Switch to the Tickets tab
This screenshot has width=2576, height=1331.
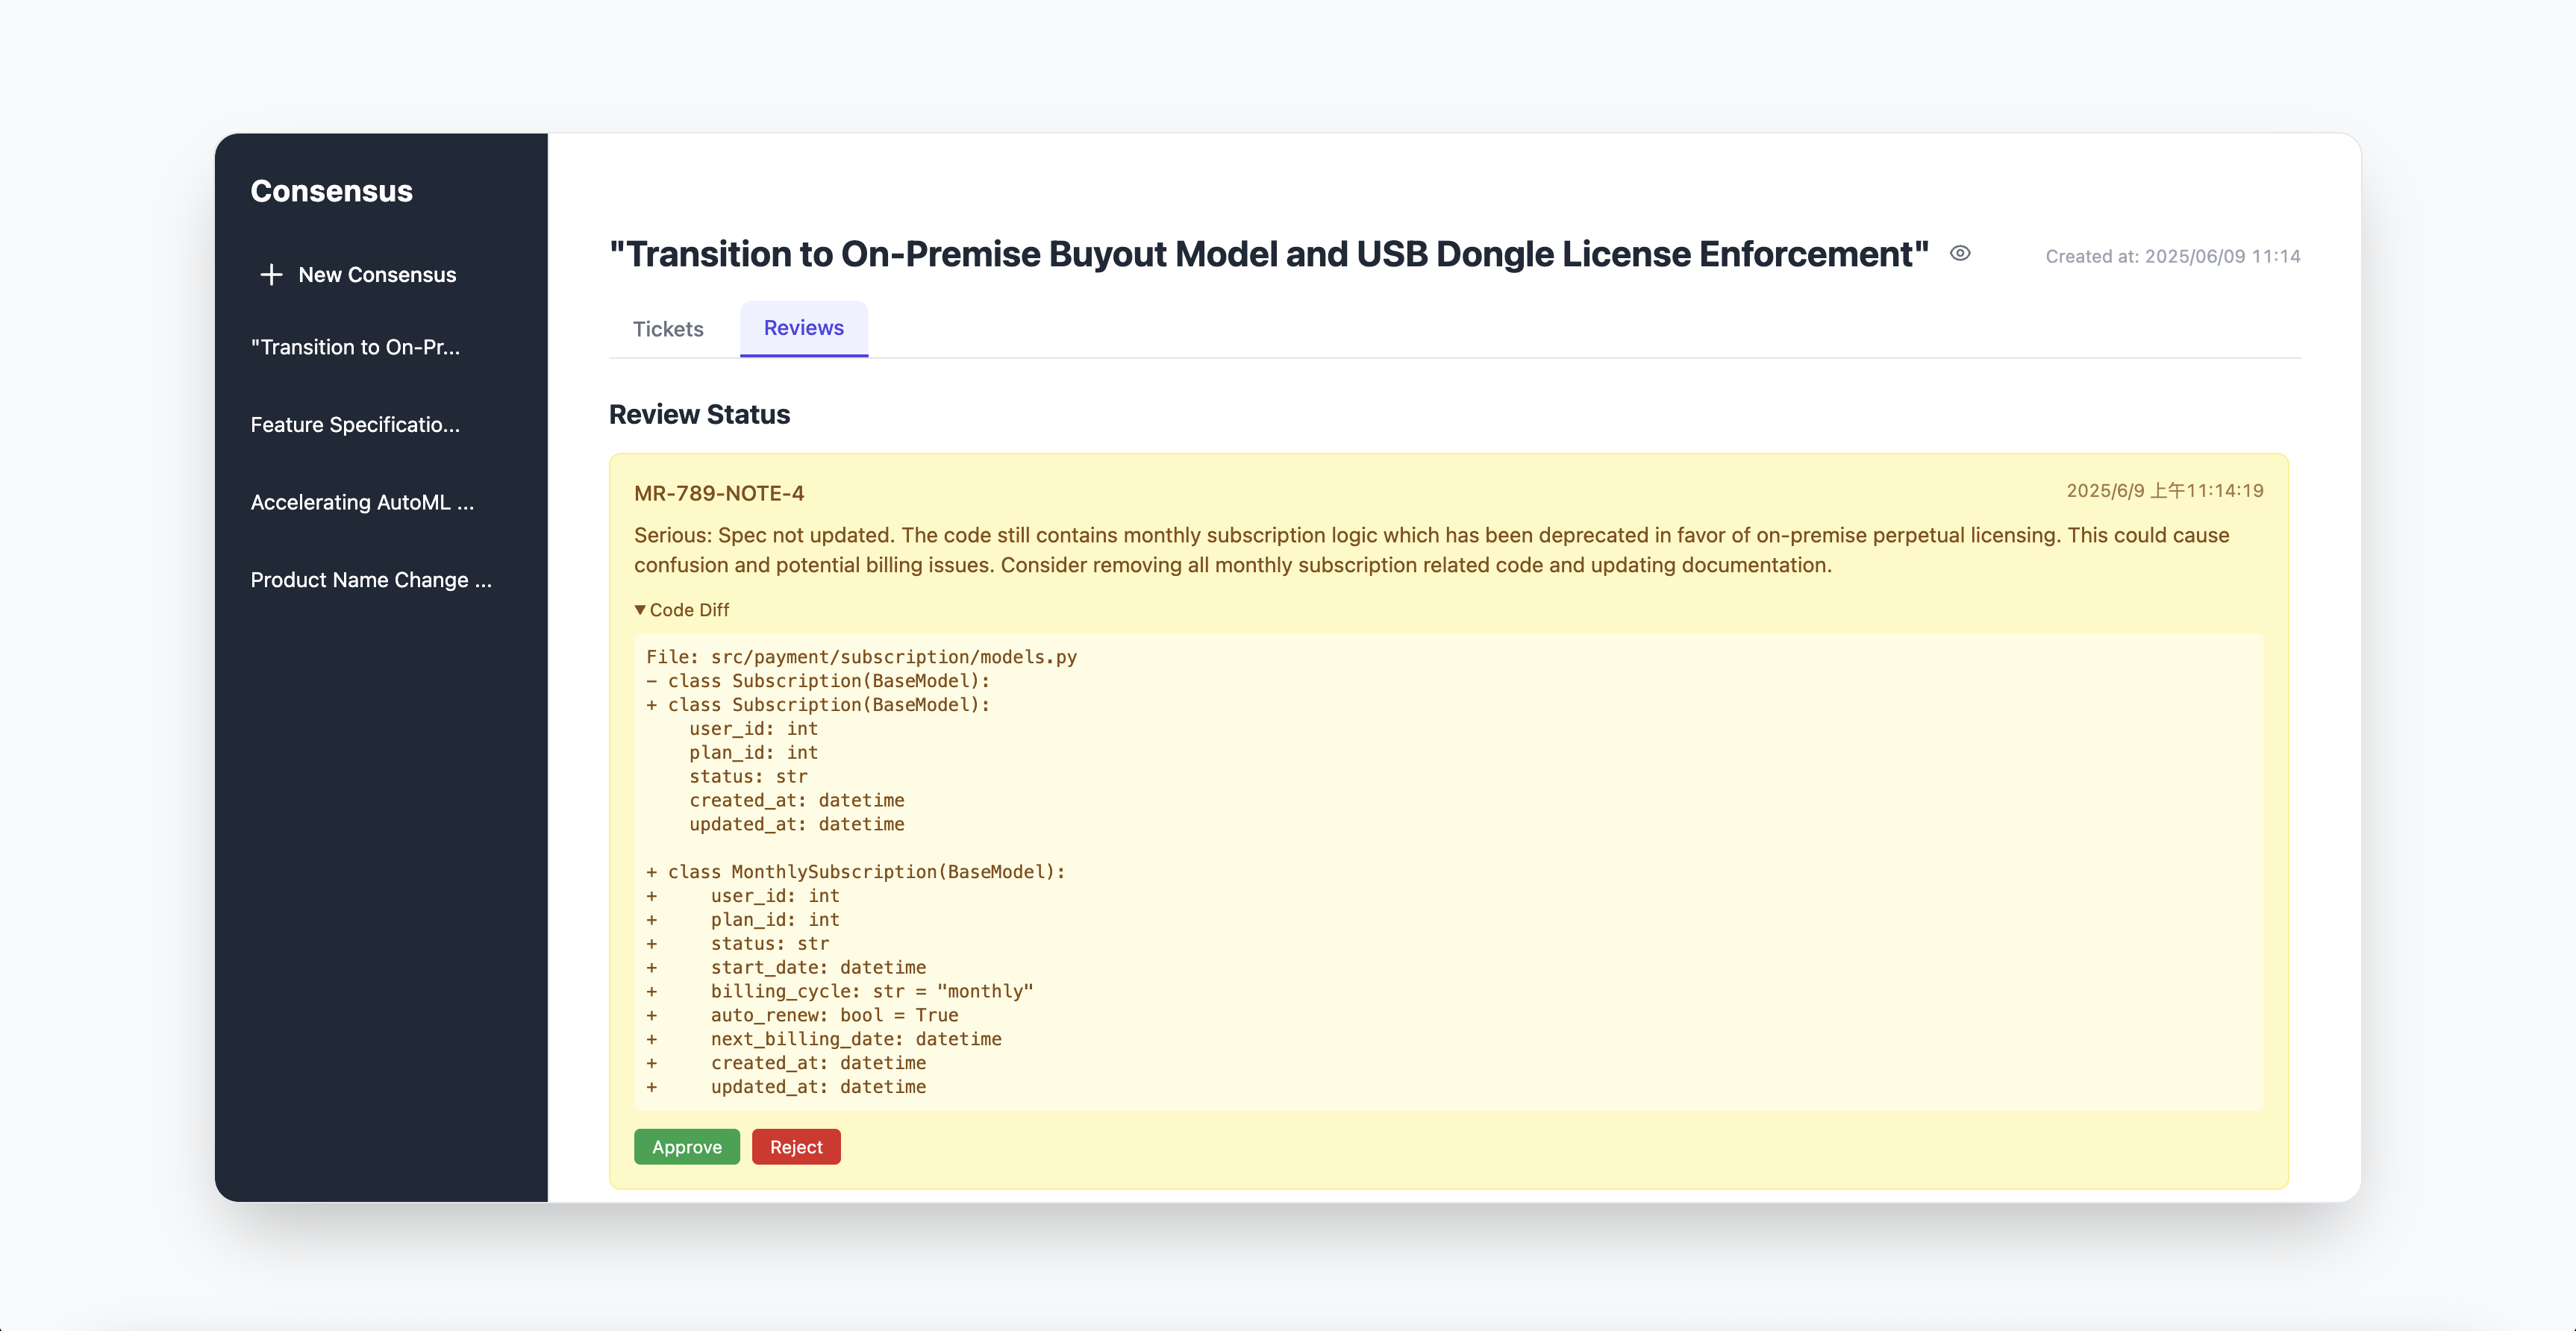tap(668, 329)
